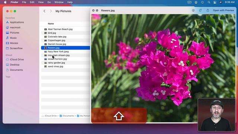Click the user account menu bar icon
The width and height of the screenshot is (238, 134).
click(x=196, y=2)
